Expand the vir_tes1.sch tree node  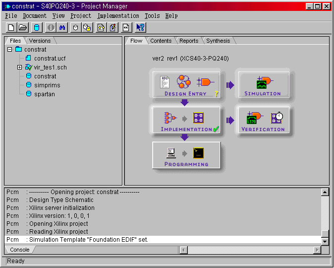pos(20,67)
